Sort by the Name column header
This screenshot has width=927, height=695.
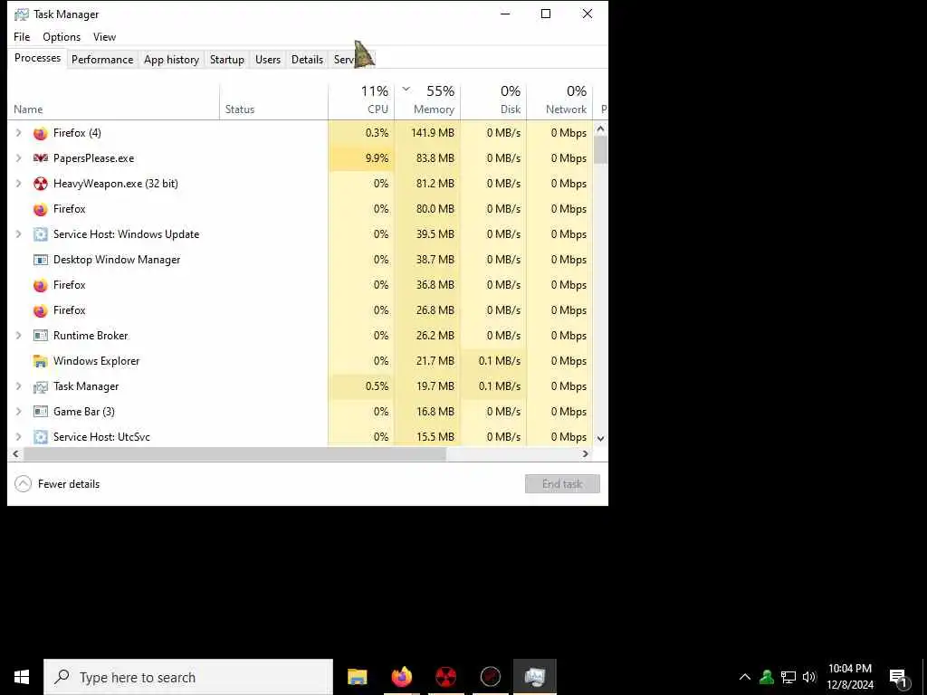click(x=113, y=100)
